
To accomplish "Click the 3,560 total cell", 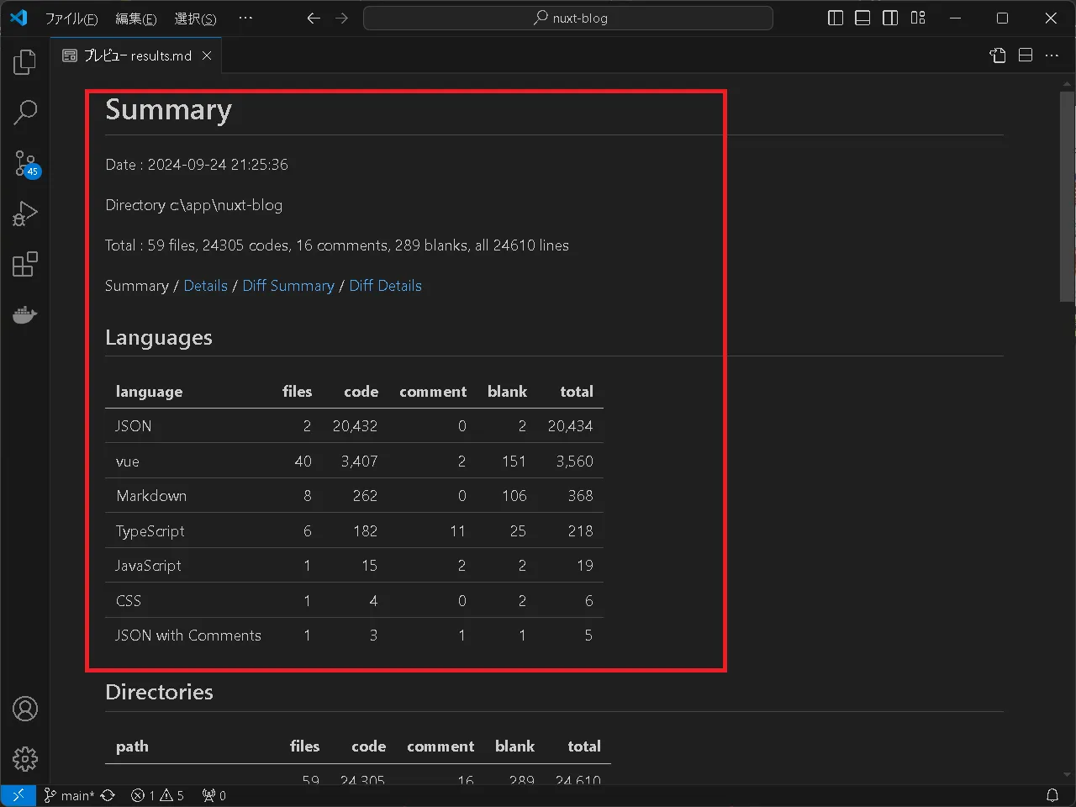I will (575, 462).
